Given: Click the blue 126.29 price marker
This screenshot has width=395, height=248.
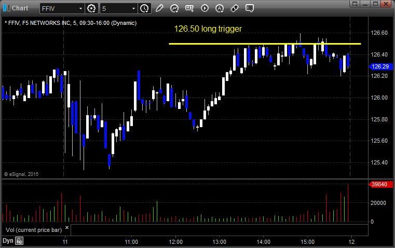Looking at the screenshot, I should pyautogui.click(x=380, y=66).
